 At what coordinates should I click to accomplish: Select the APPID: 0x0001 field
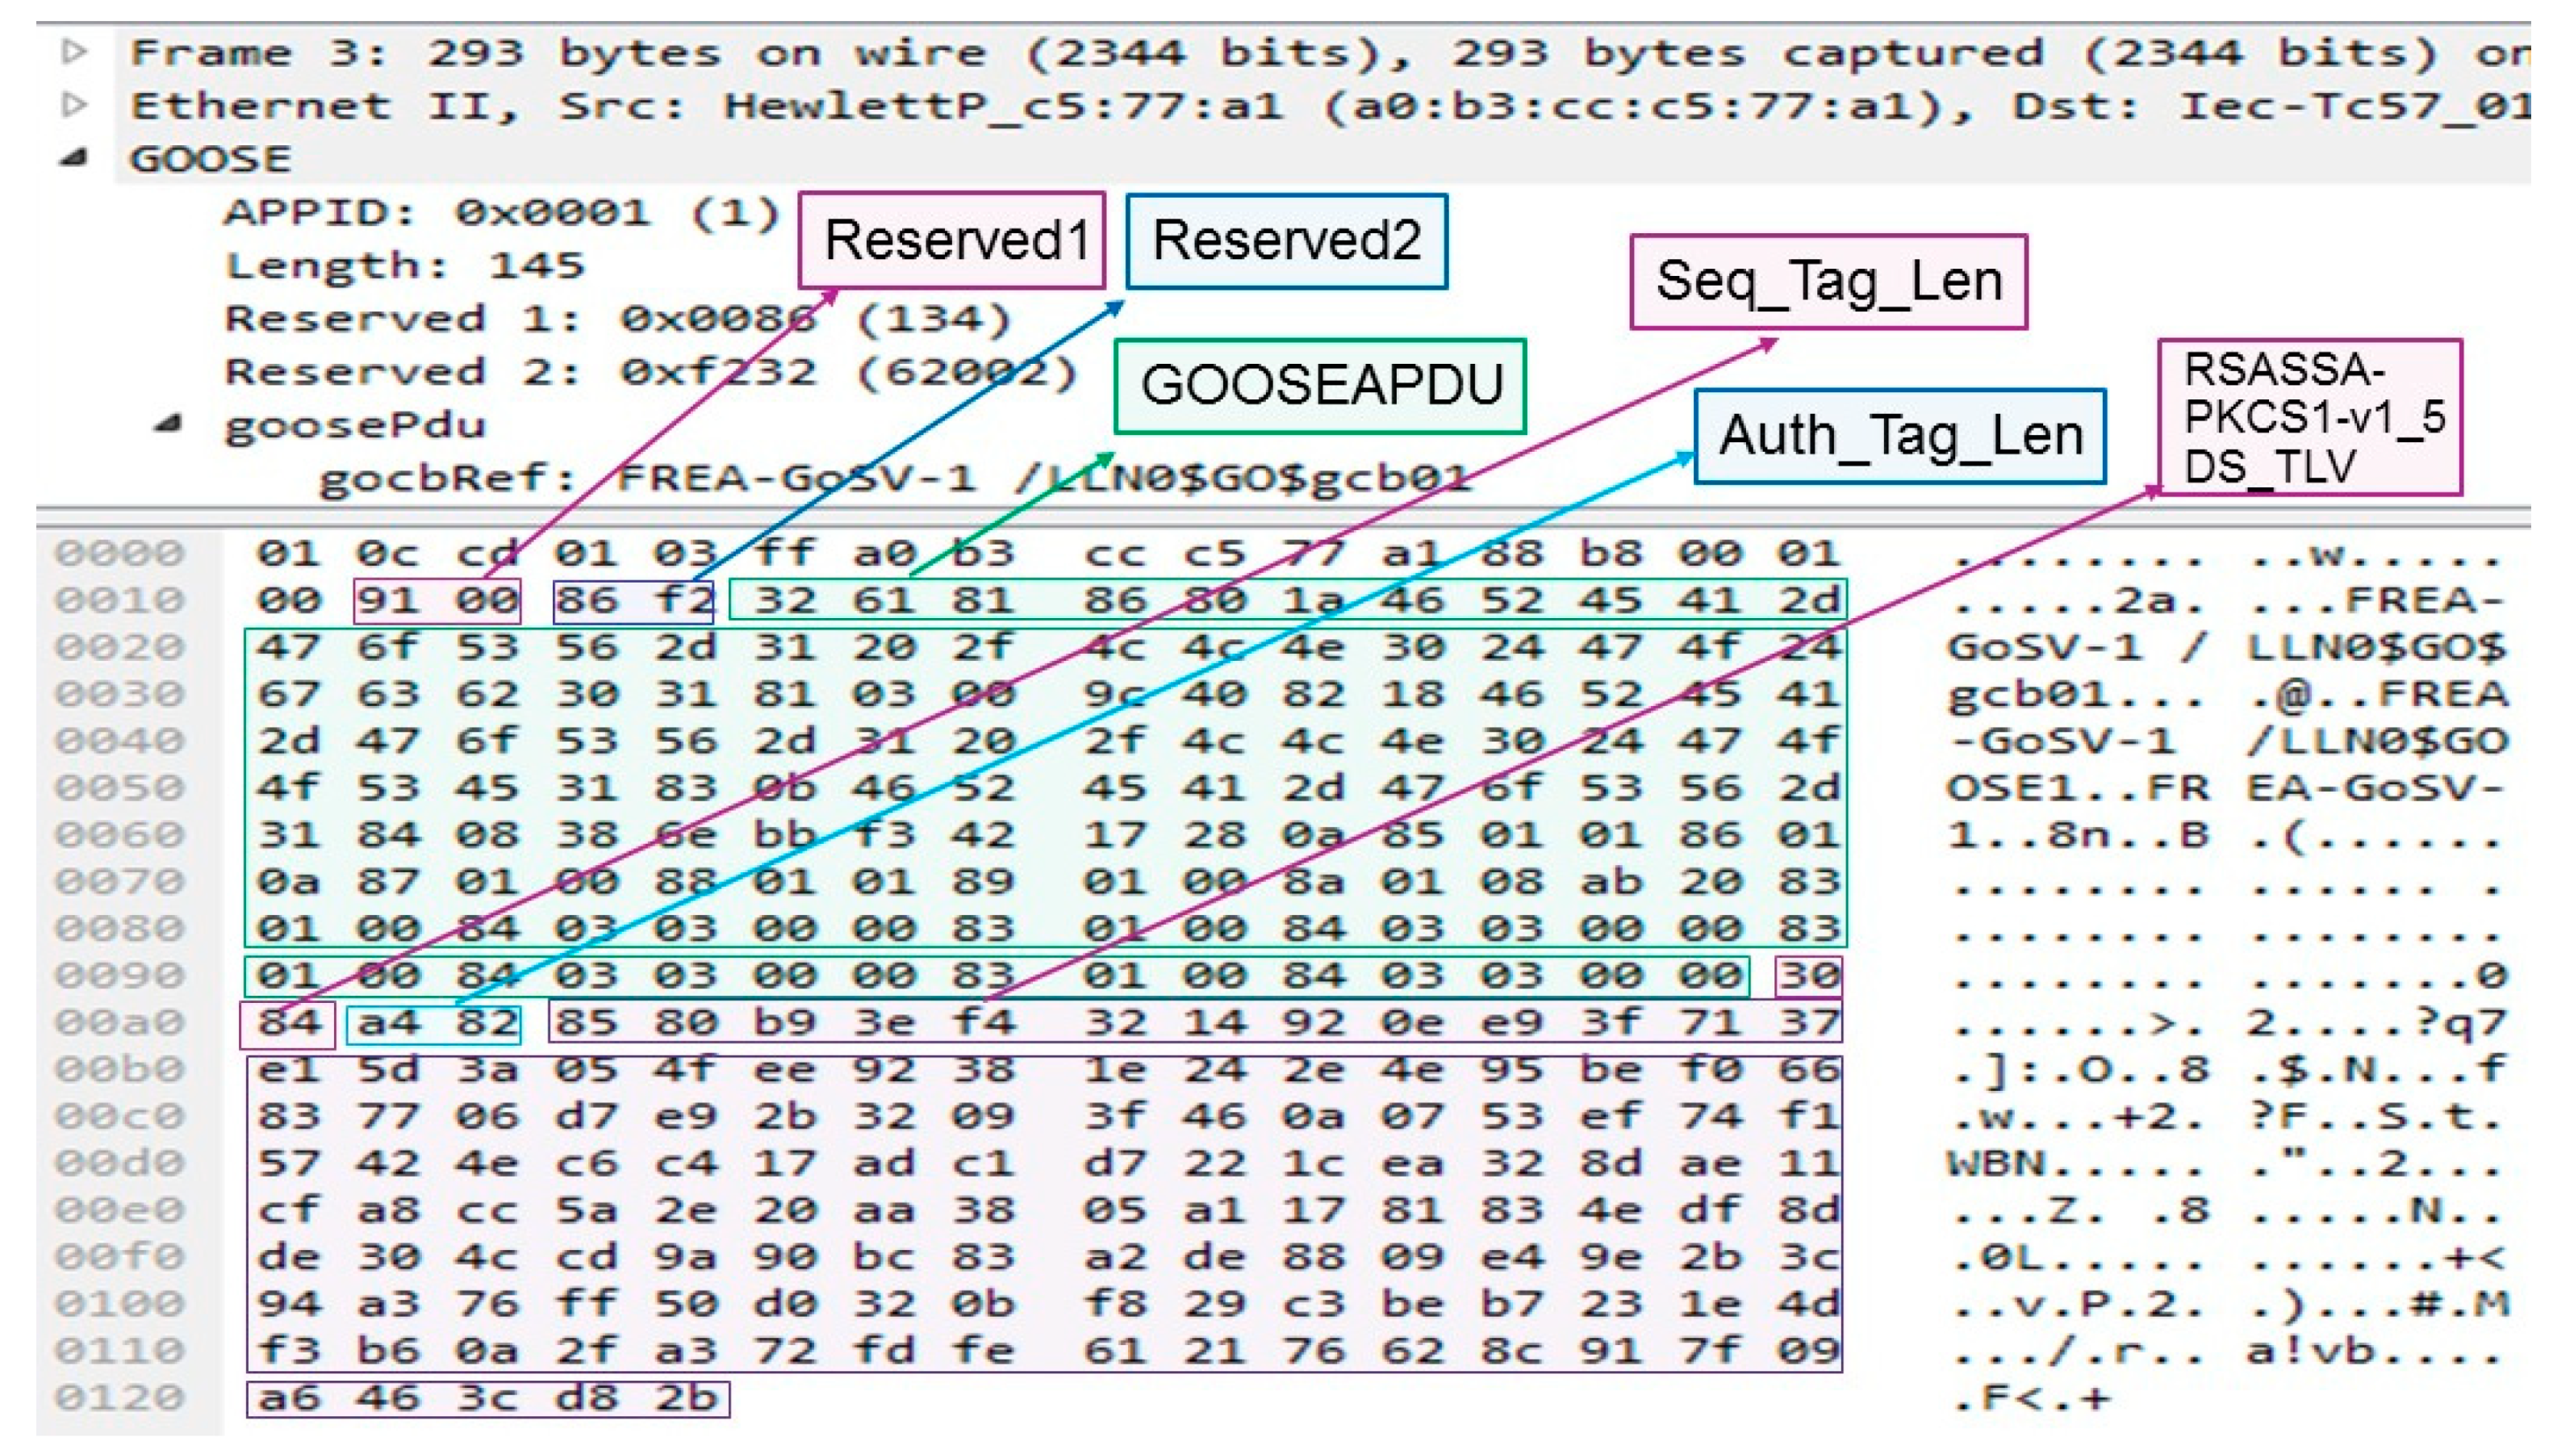point(501,212)
